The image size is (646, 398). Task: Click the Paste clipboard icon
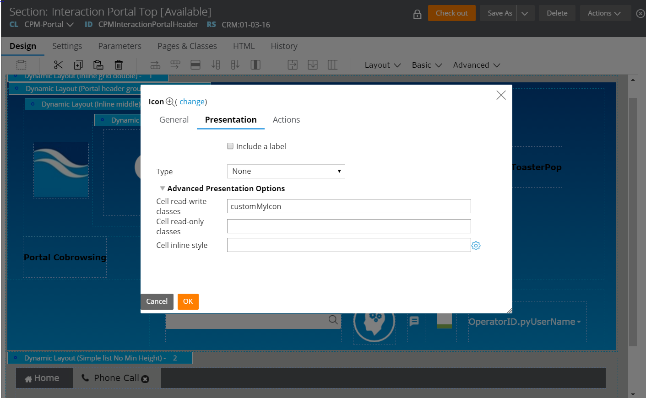98,65
